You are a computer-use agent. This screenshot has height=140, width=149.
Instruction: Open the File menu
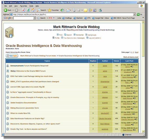click(x=5, y=6)
